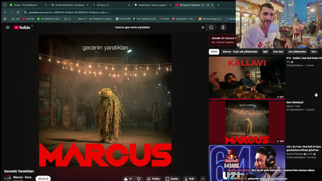Close the Stream - Kick Dashboard tab

point(46,5)
